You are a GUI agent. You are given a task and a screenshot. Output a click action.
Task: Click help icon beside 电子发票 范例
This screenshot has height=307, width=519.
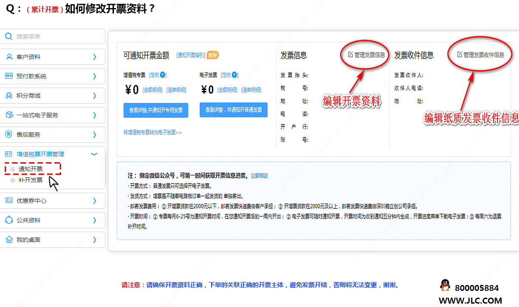(x=234, y=75)
